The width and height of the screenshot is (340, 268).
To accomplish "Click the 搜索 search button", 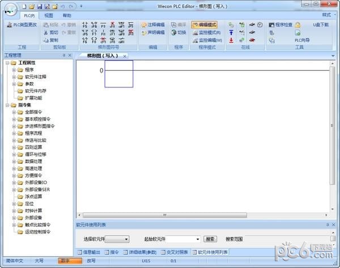I will coord(210,239).
